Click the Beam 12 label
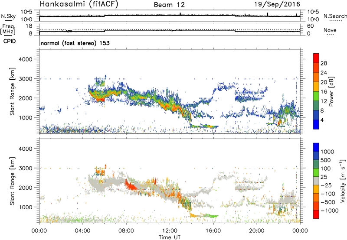 (169, 5)
